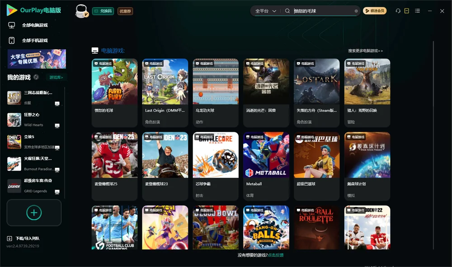Open the 猎人:荒野的召唤 game card
The height and width of the screenshot is (267, 452).
pyautogui.click(x=367, y=92)
